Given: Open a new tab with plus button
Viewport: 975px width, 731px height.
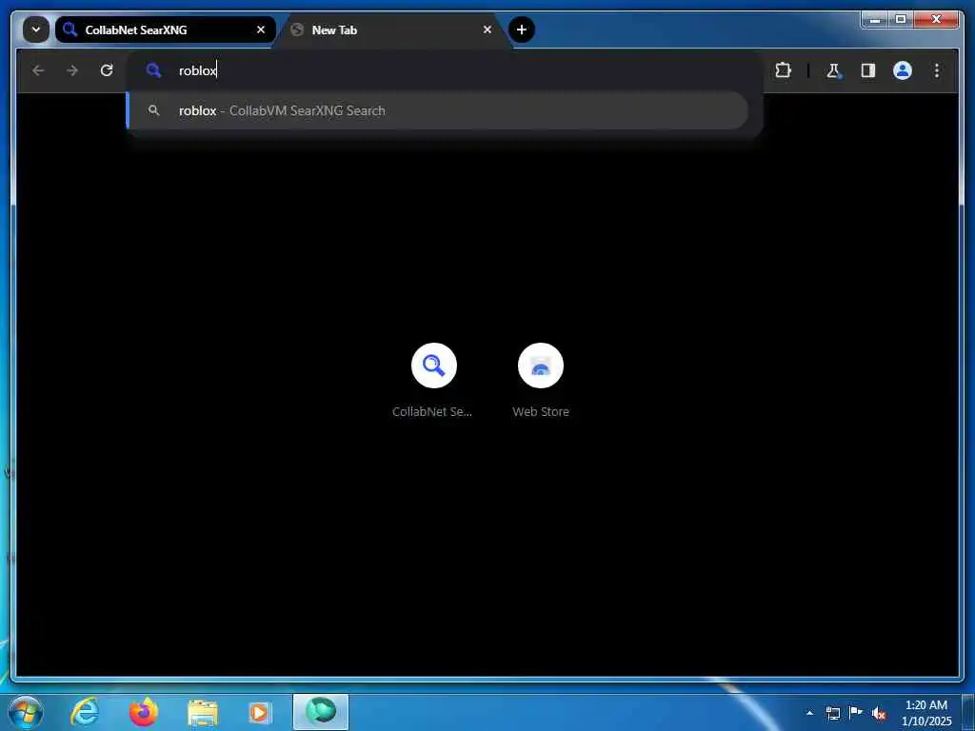Looking at the screenshot, I should coord(522,30).
